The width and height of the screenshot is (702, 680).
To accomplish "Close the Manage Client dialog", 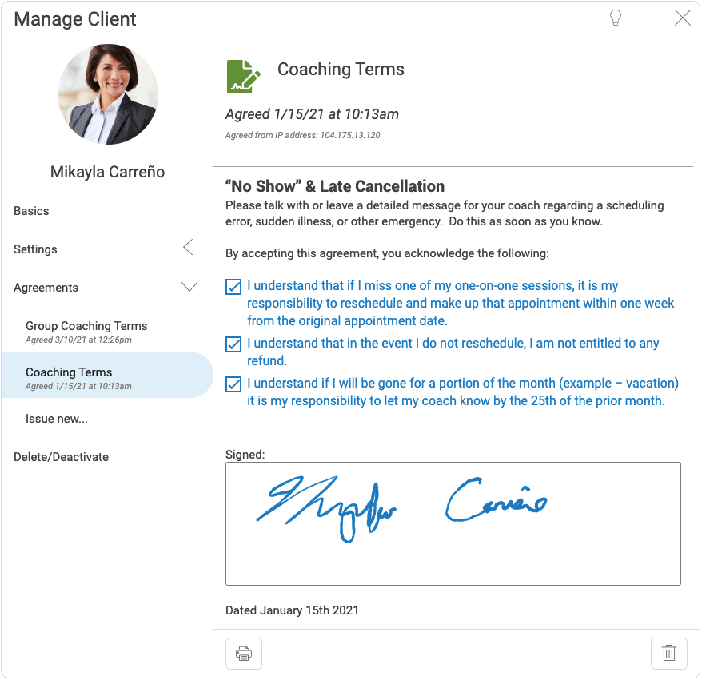I will [x=682, y=18].
